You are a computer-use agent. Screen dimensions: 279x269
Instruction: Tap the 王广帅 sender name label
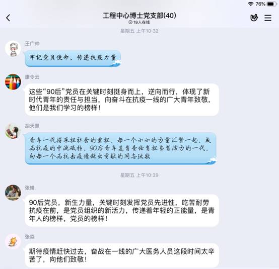32,44
